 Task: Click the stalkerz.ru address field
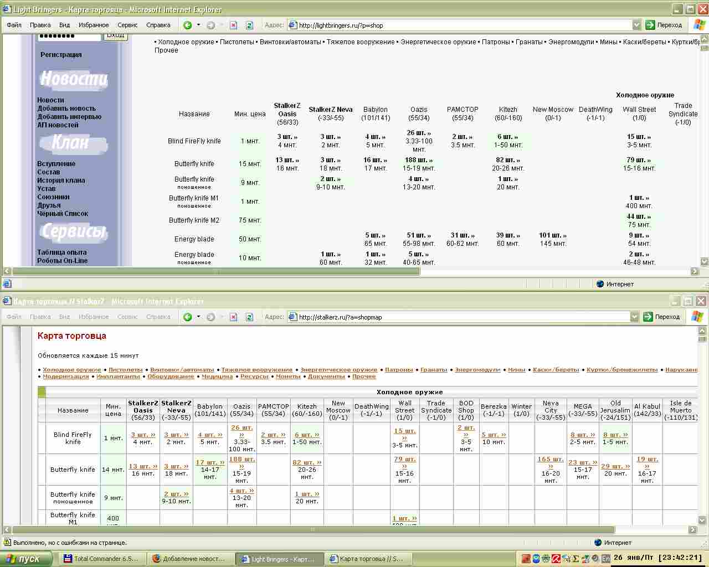tap(463, 317)
